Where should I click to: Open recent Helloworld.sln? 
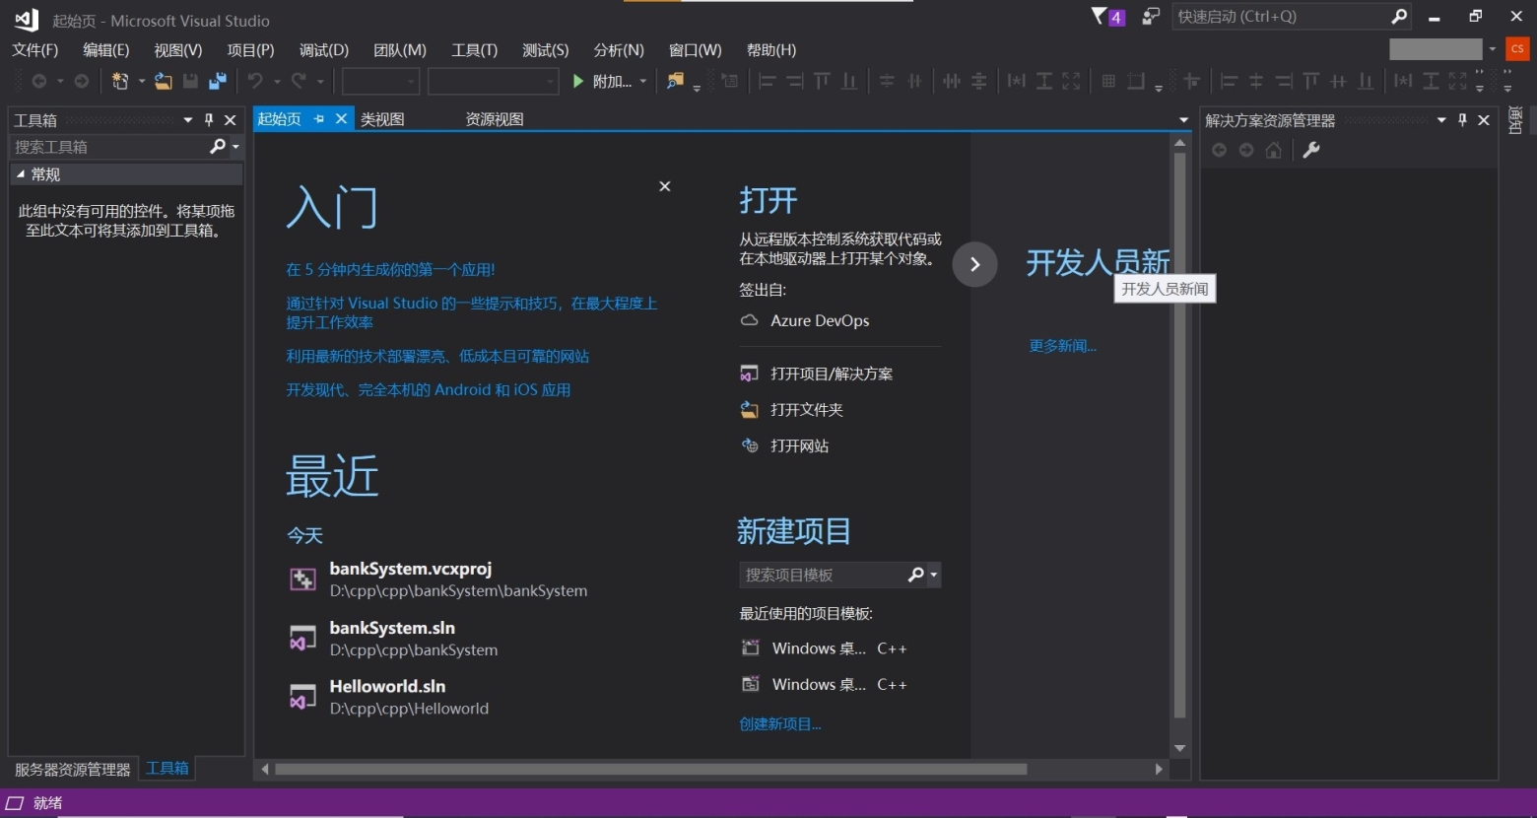[x=388, y=697]
